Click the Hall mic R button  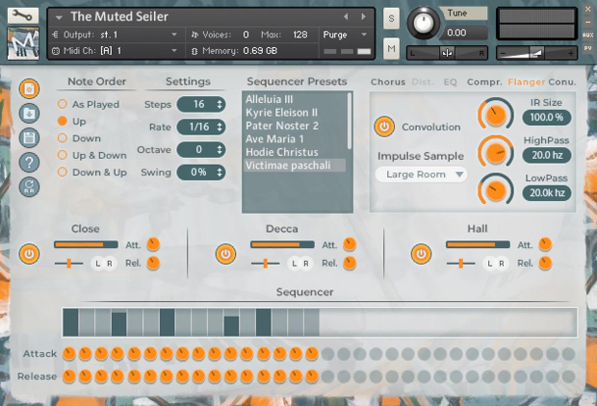click(x=501, y=263)
